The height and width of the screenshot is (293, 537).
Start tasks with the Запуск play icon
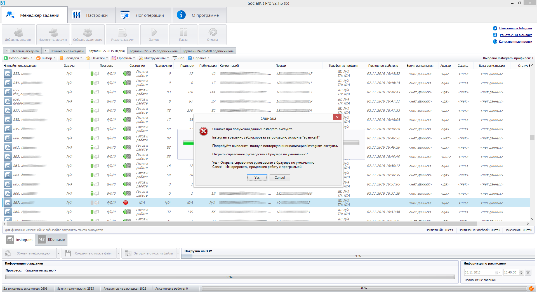click(154, 35)
